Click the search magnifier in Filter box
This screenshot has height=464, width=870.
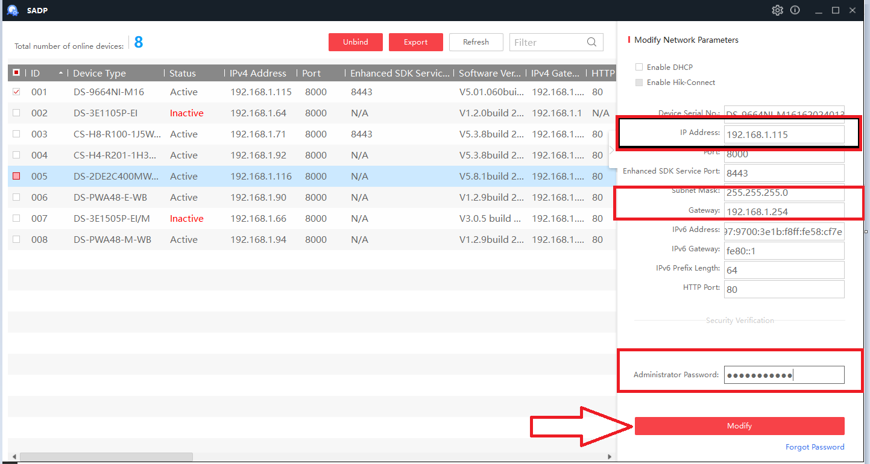pos(592,42)
